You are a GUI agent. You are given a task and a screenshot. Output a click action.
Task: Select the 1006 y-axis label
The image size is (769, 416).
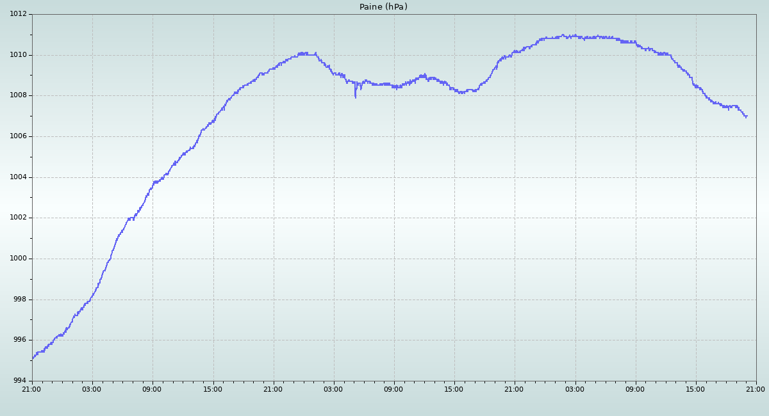(17, 136)
